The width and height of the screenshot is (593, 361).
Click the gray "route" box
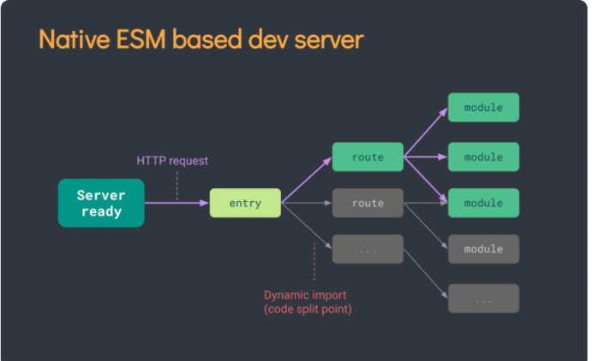(368, 203)
